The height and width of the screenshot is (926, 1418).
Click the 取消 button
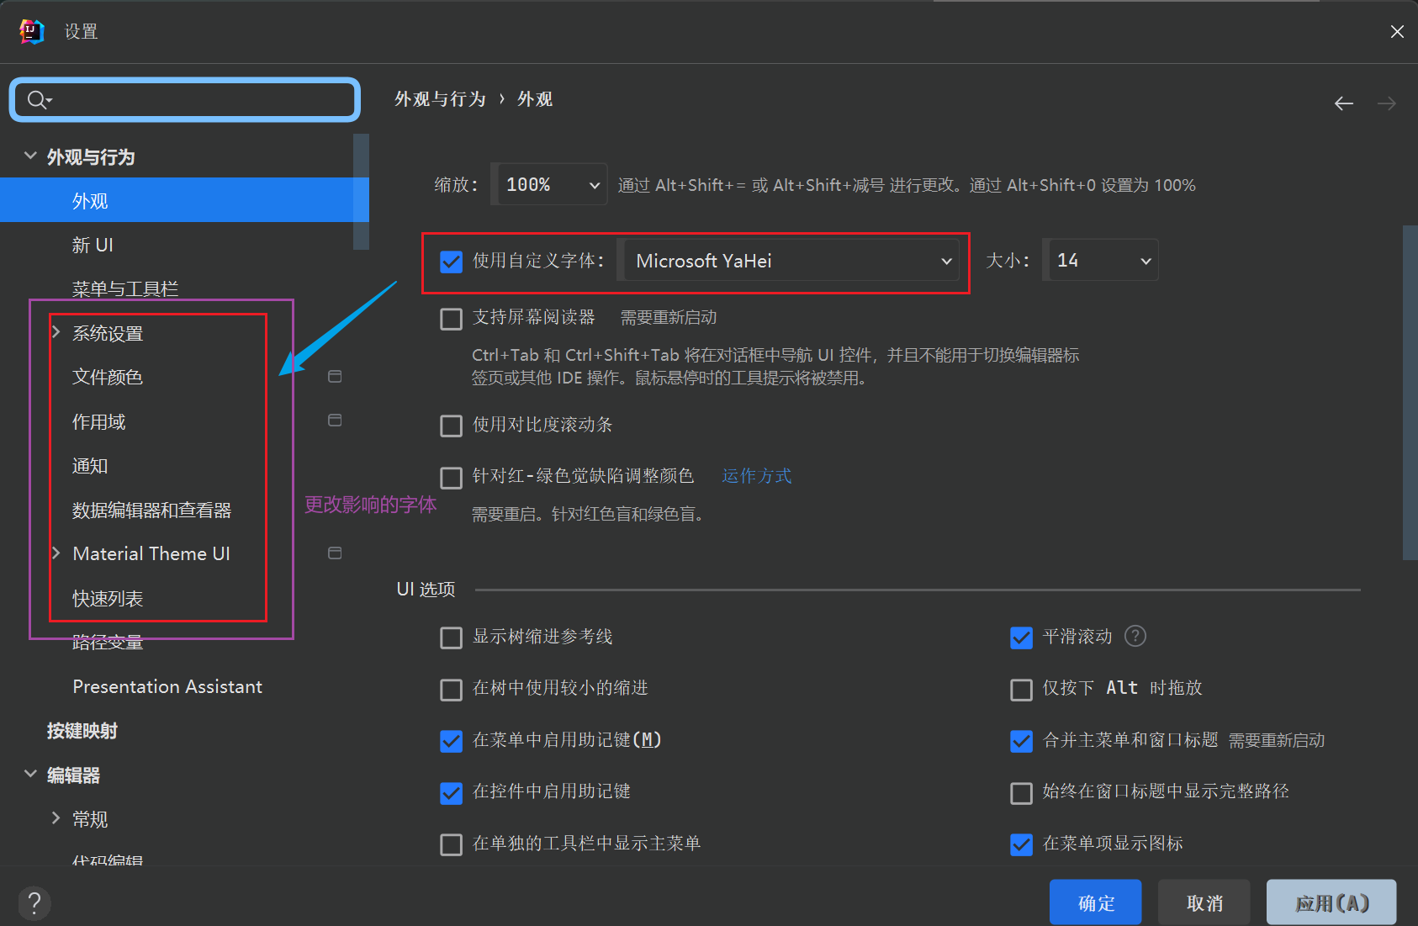(x=1204, y=902)
